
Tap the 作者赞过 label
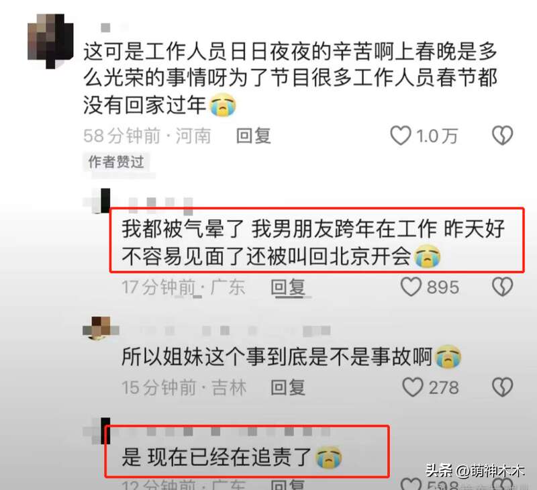pyautogui.click(x=116, y=162)
